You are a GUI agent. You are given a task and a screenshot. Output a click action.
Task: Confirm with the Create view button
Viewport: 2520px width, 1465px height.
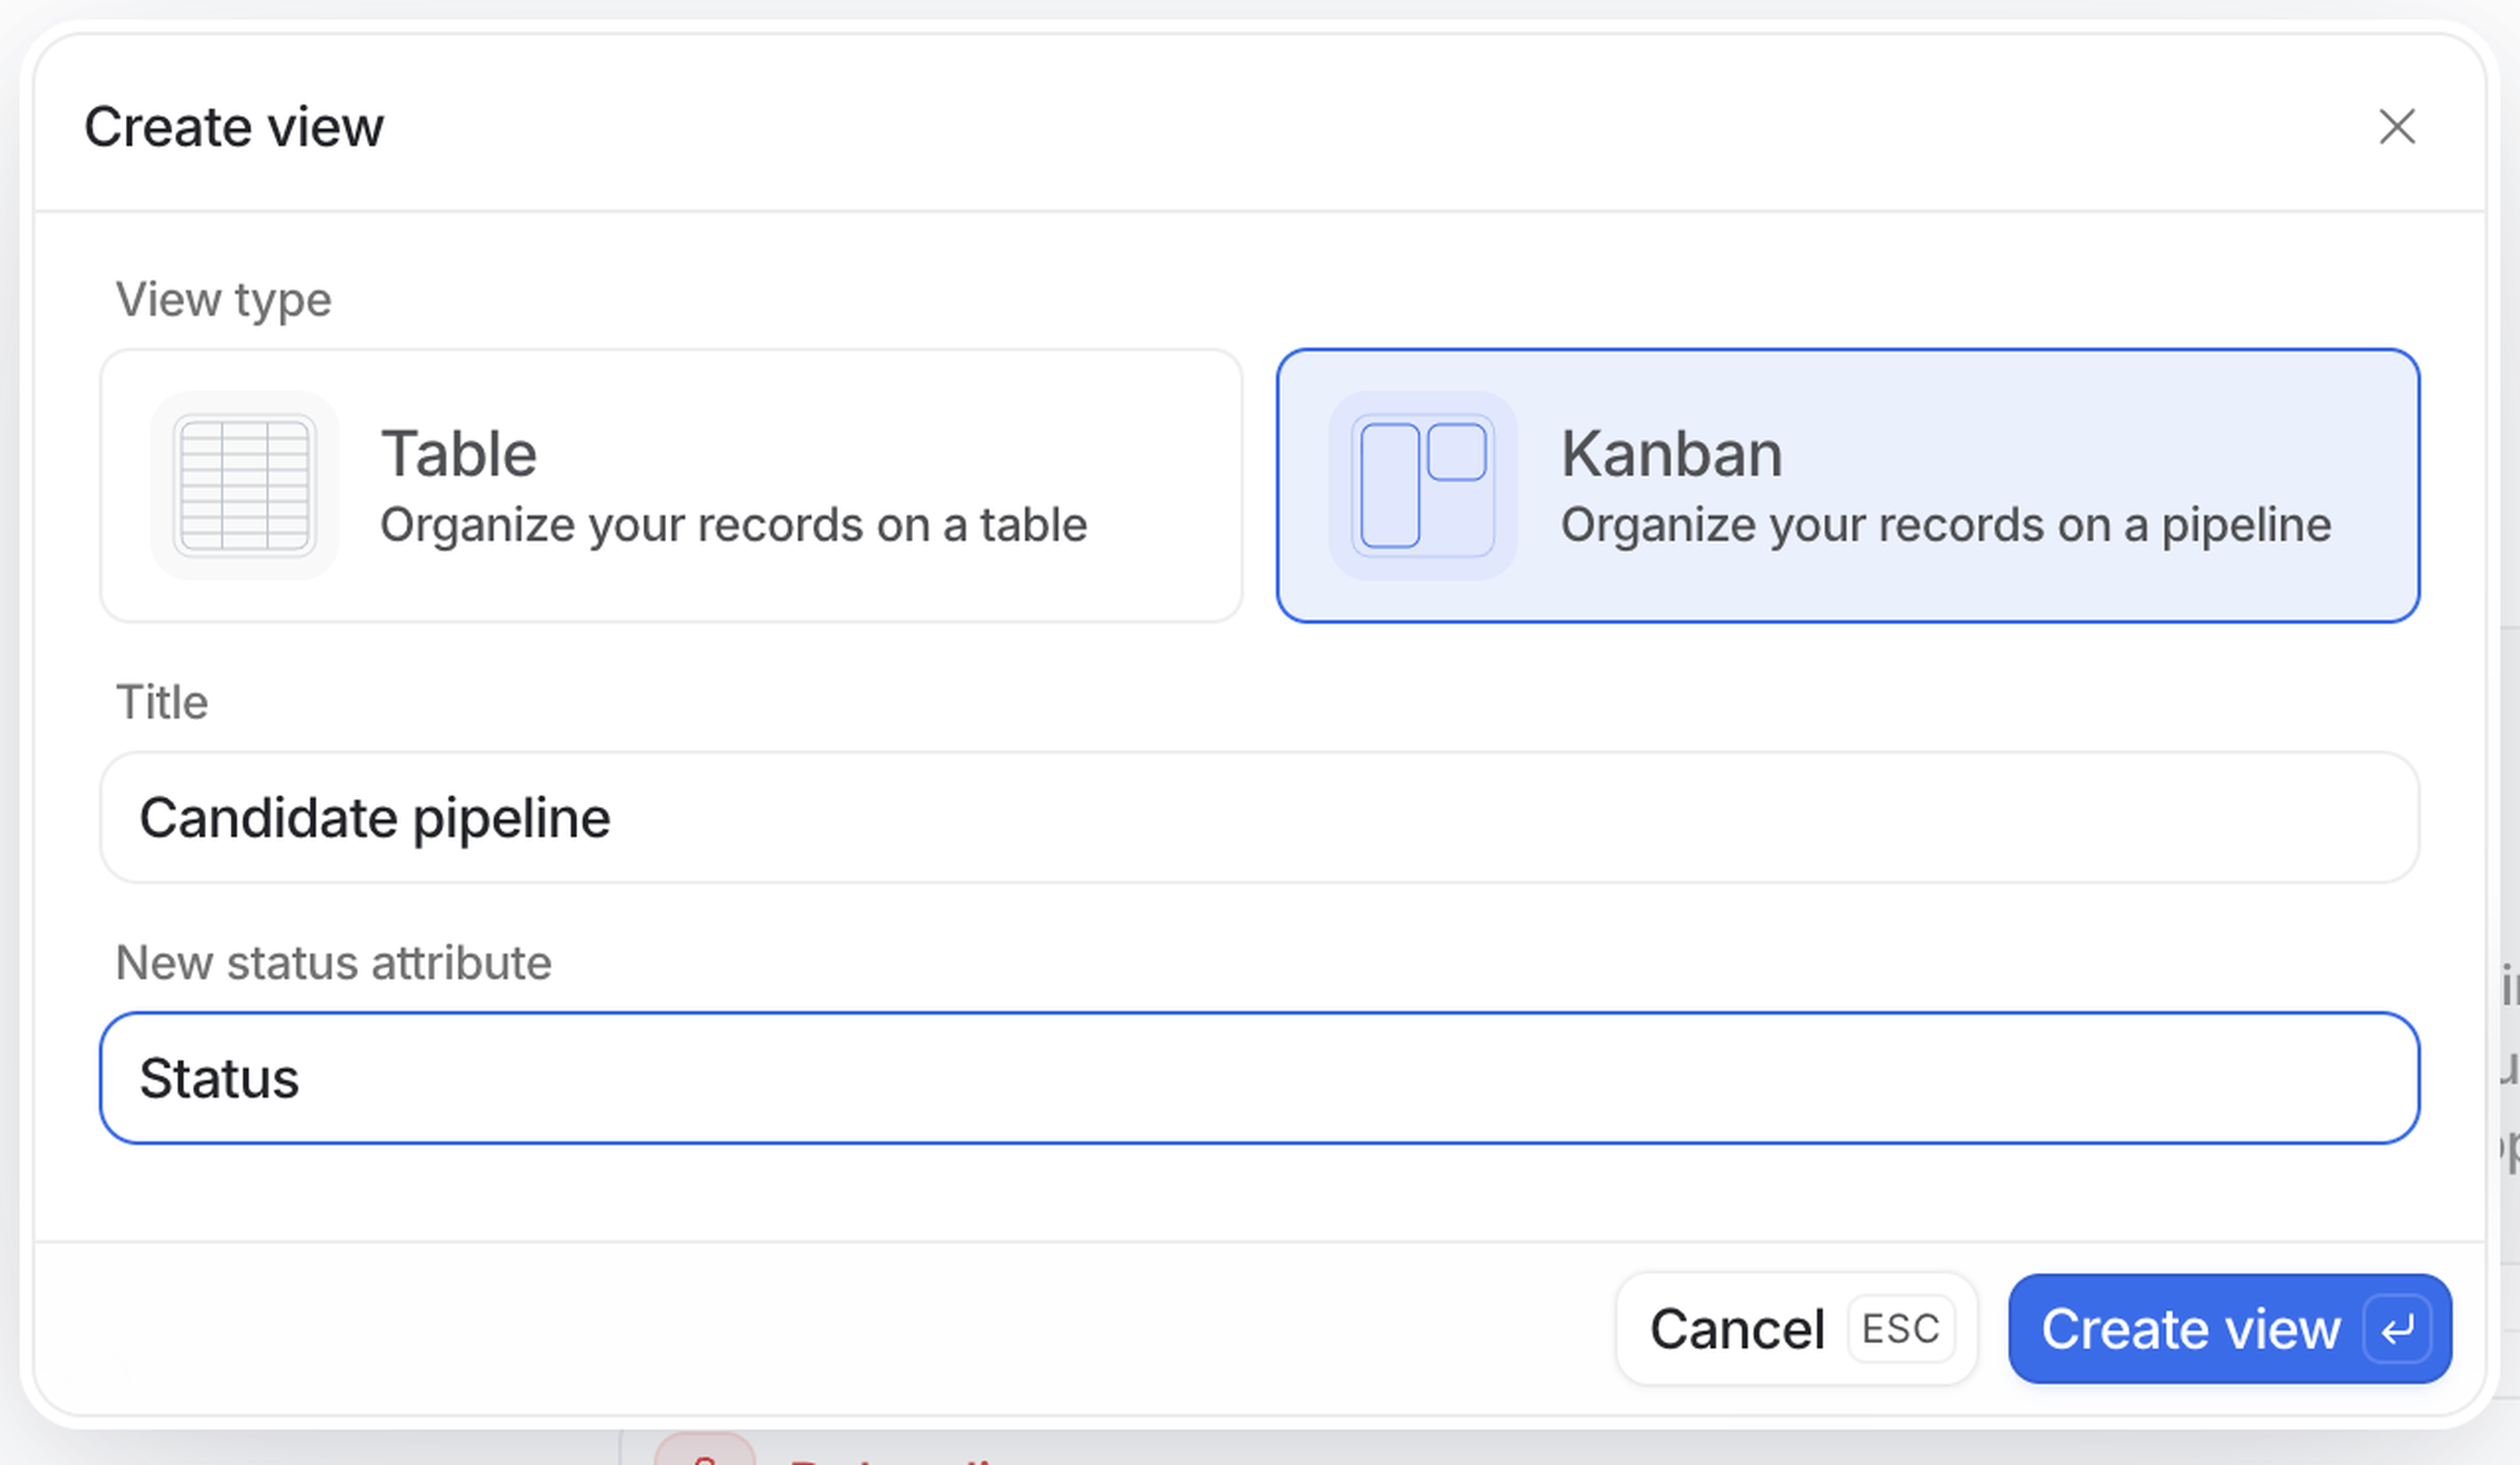point(2190,1329)
